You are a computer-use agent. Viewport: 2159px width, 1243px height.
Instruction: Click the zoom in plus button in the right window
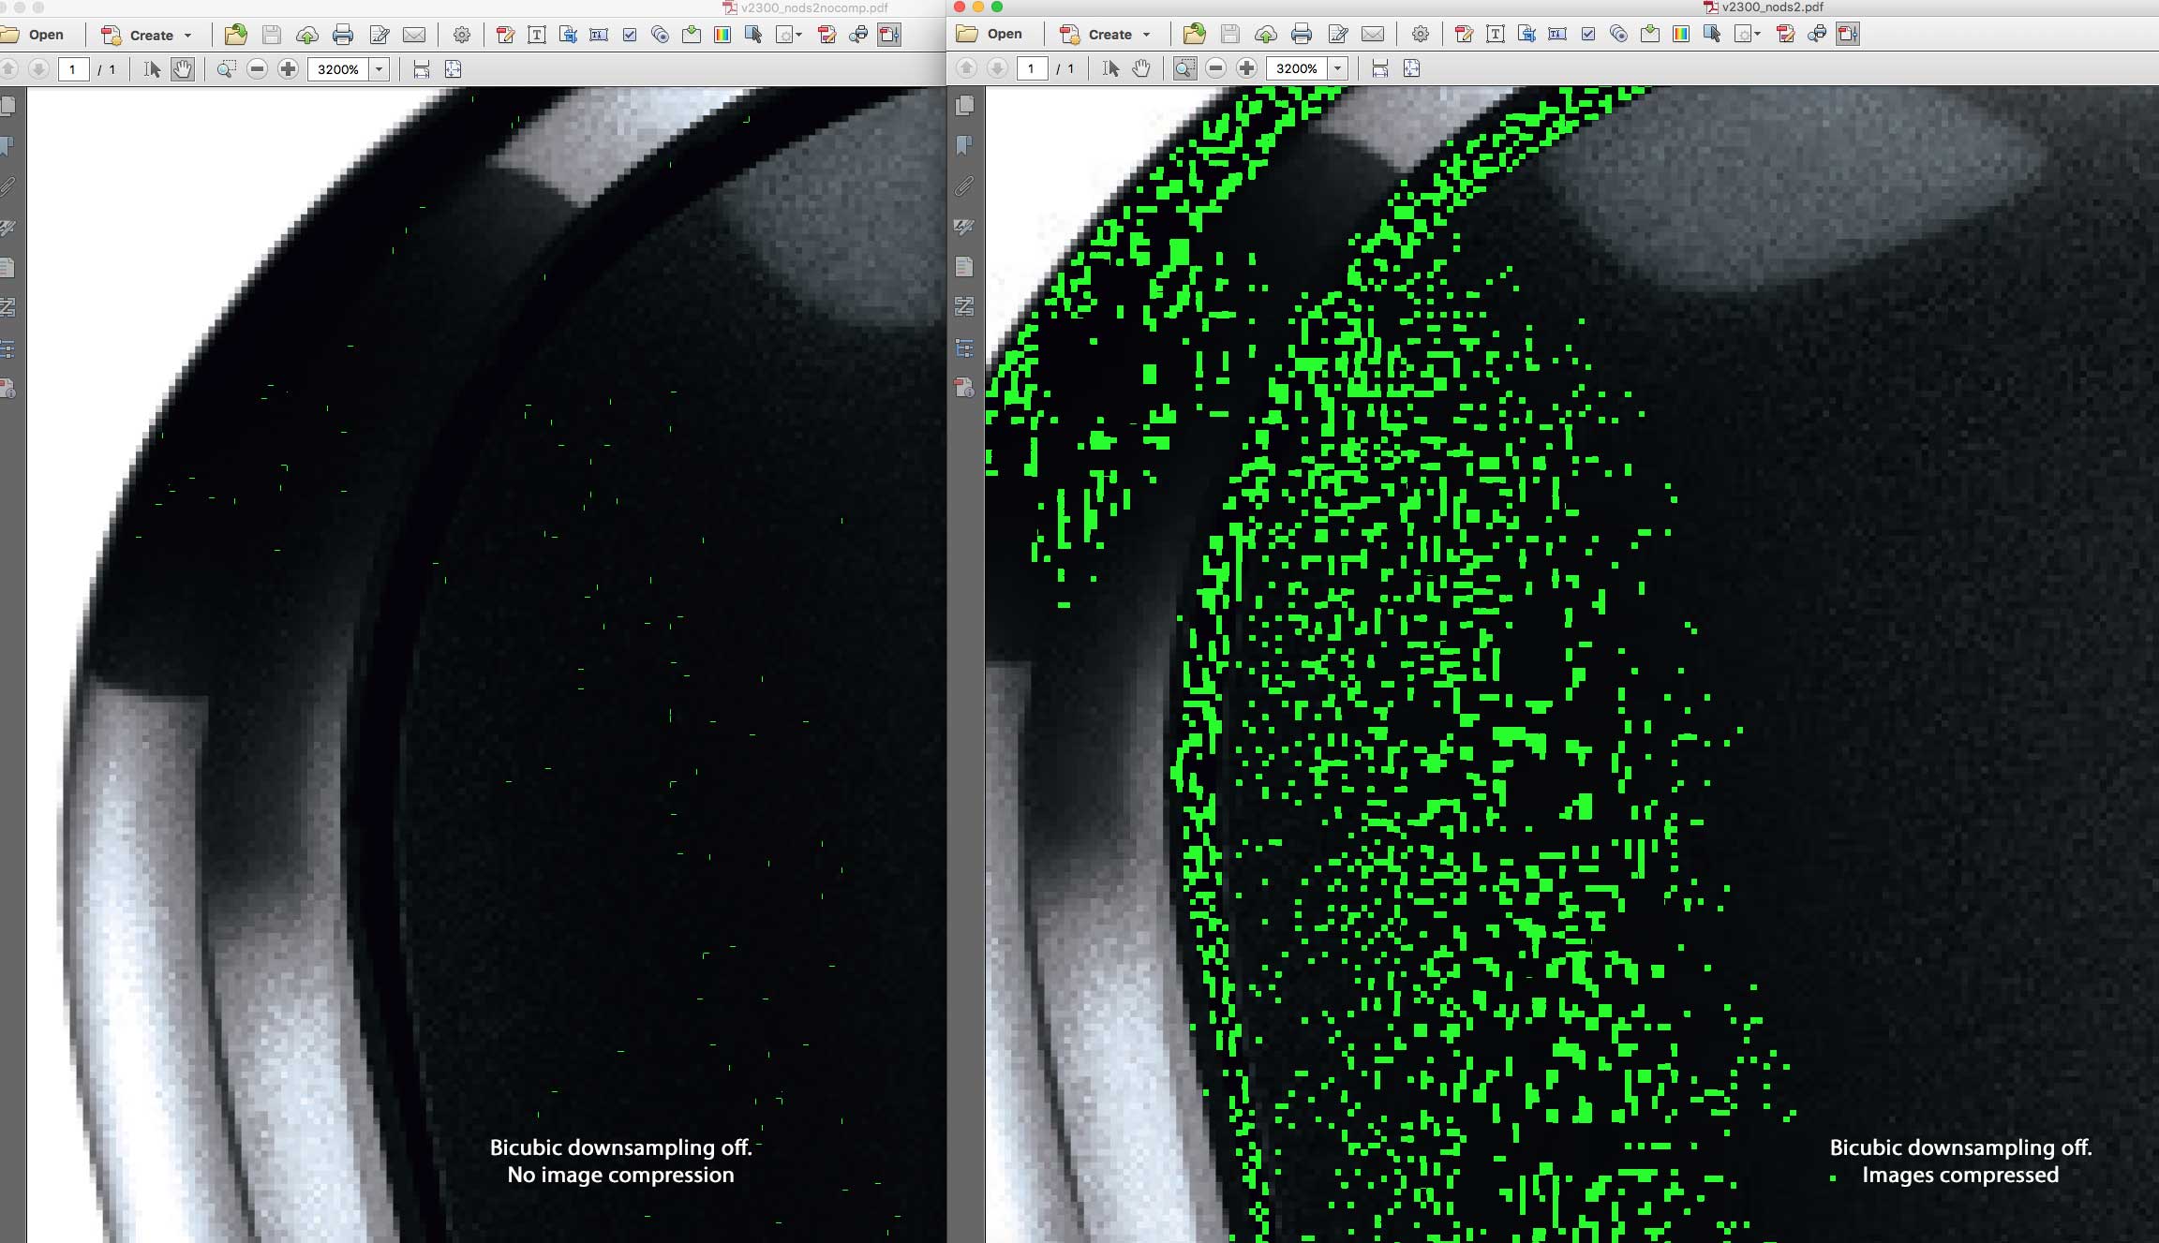coord(1246,68)
